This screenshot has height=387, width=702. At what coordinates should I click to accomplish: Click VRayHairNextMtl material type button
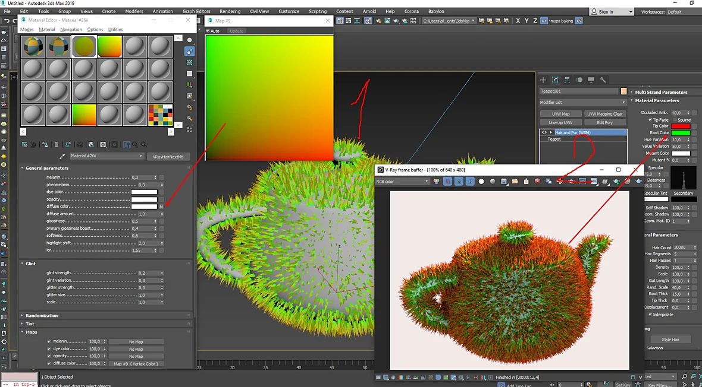point(168,157)
